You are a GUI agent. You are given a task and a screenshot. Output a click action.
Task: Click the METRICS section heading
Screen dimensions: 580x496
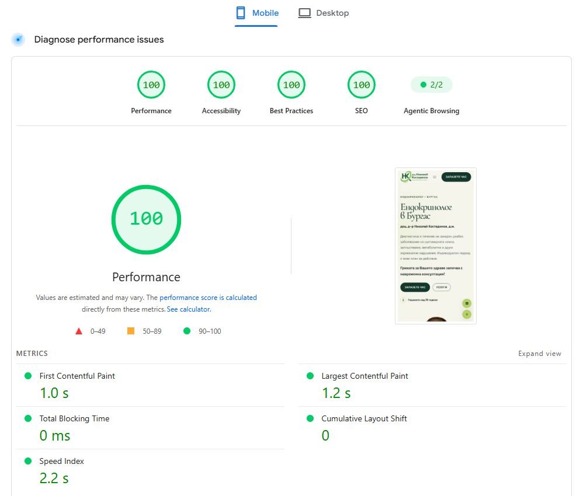tap(32, 354)
